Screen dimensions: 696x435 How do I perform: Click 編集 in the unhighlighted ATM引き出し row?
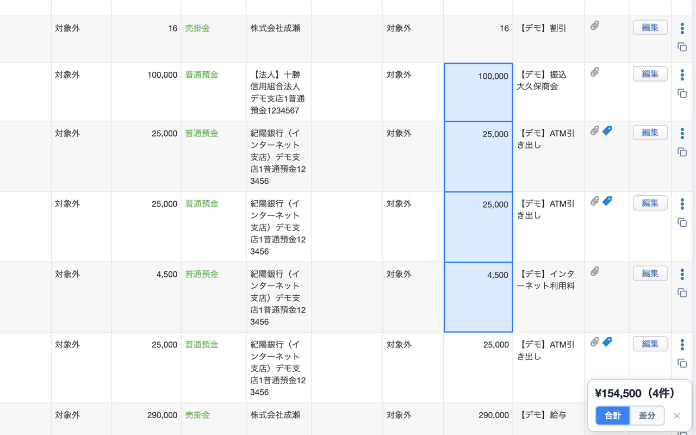click(x=650, y=344)
